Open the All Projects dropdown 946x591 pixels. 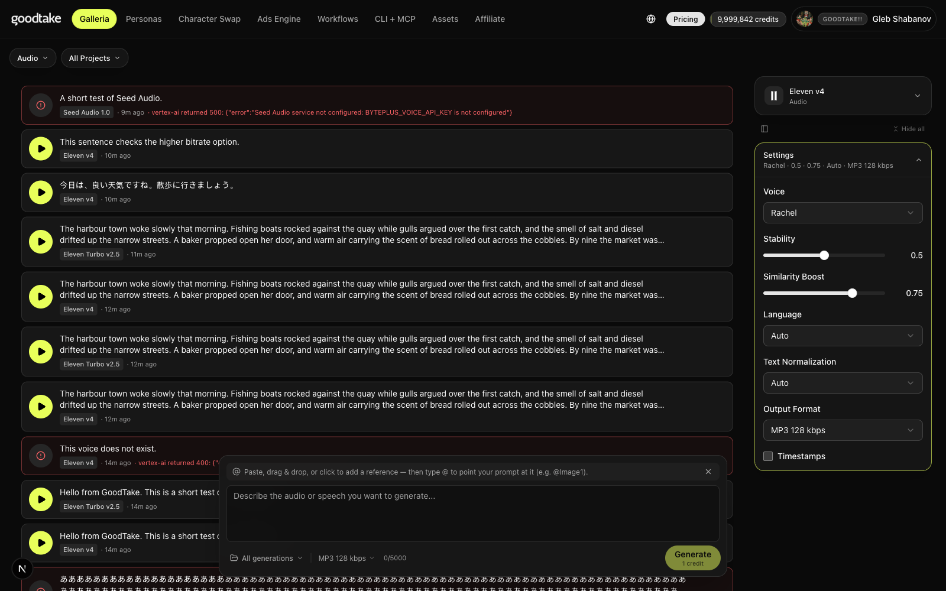click(95, 58)
